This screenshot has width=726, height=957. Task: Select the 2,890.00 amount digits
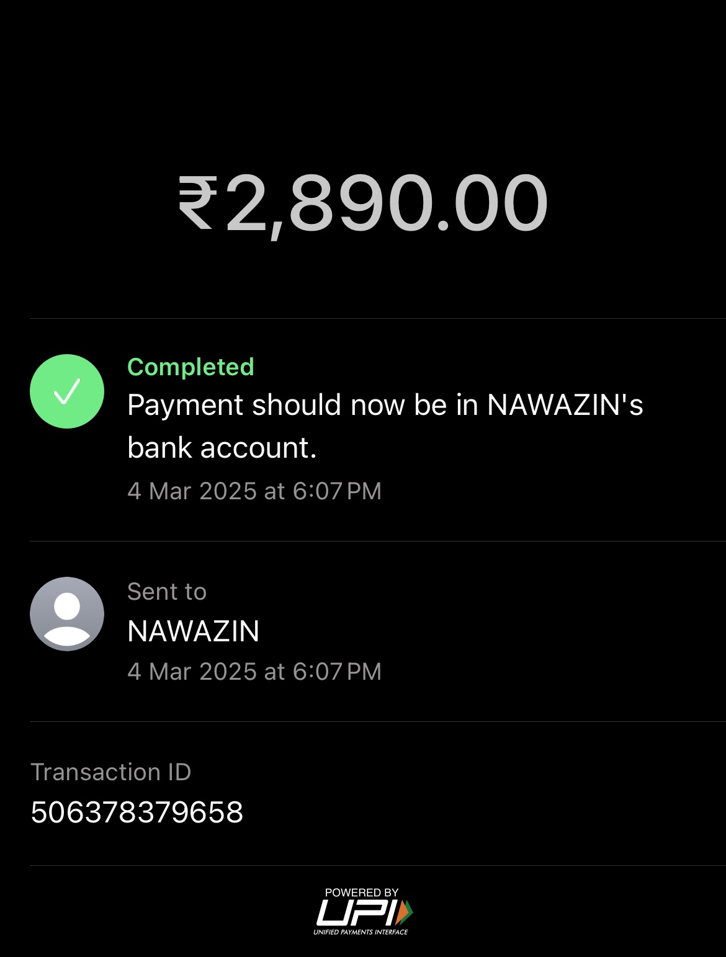(387, 203)
